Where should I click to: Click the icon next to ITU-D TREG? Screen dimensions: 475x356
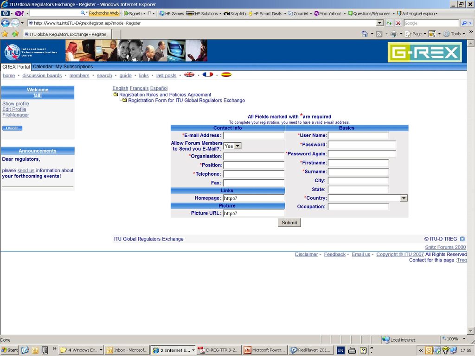pyautogui.click(x=462, y=239)
